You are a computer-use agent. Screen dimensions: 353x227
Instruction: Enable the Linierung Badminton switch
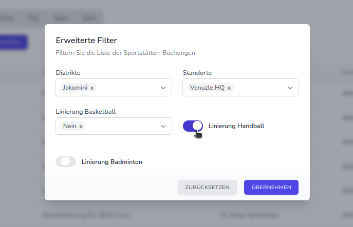click(65, 162)
